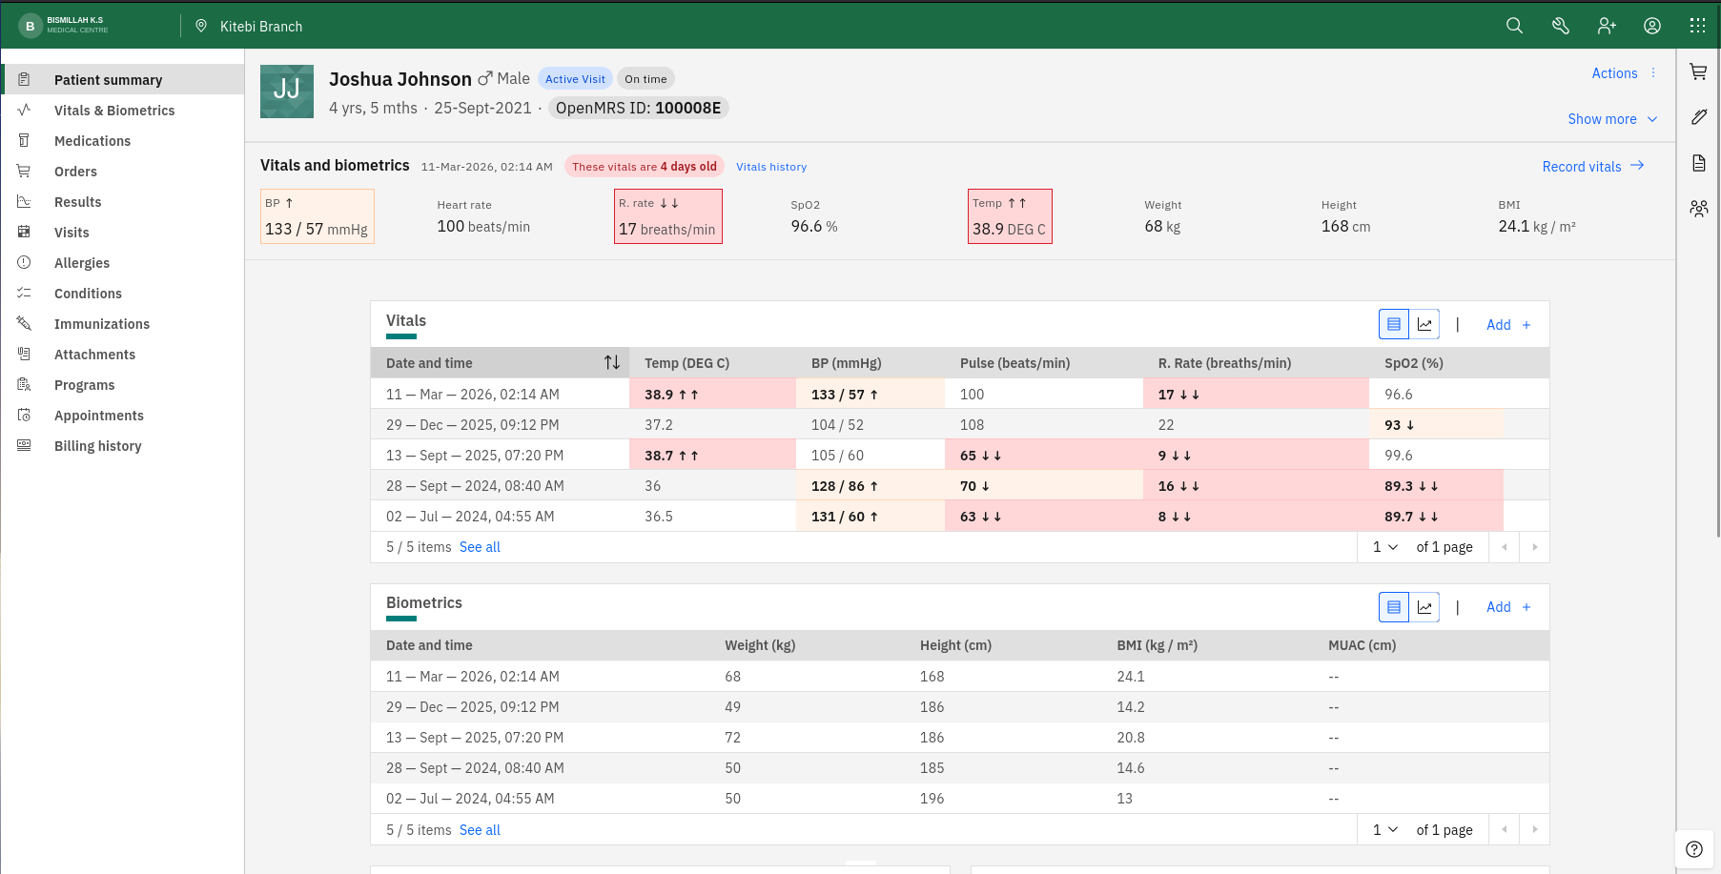Switch Biometrics to chart view
This screenshot has width=1721, height=874.
click(x=1424, y=607)
